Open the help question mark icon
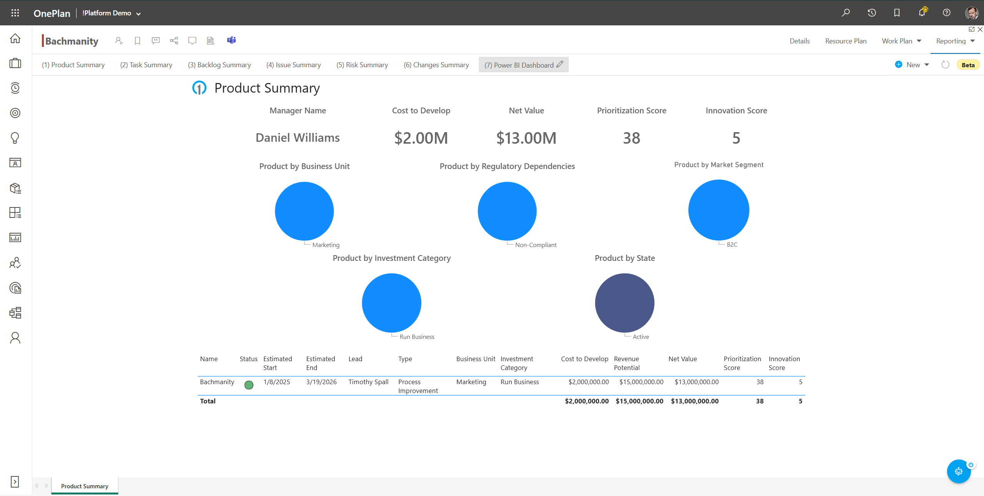The image size is (984, 496). (x=947, y=13)
